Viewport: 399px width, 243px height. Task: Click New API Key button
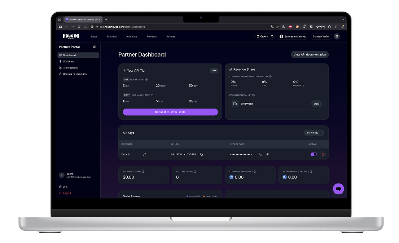(314, 133)
